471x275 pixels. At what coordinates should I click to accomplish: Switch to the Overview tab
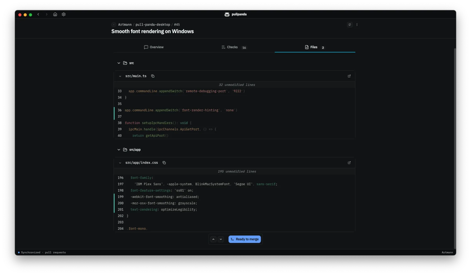154,47
